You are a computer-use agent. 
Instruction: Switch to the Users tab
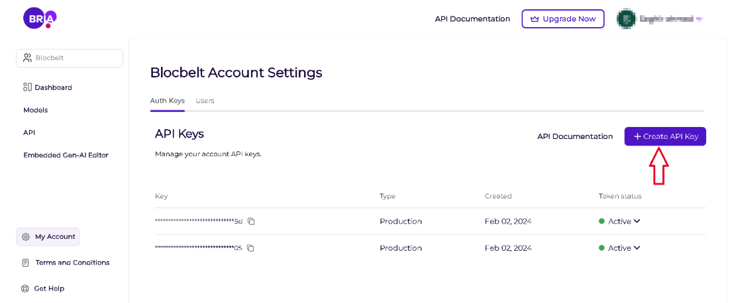(205, 101)
